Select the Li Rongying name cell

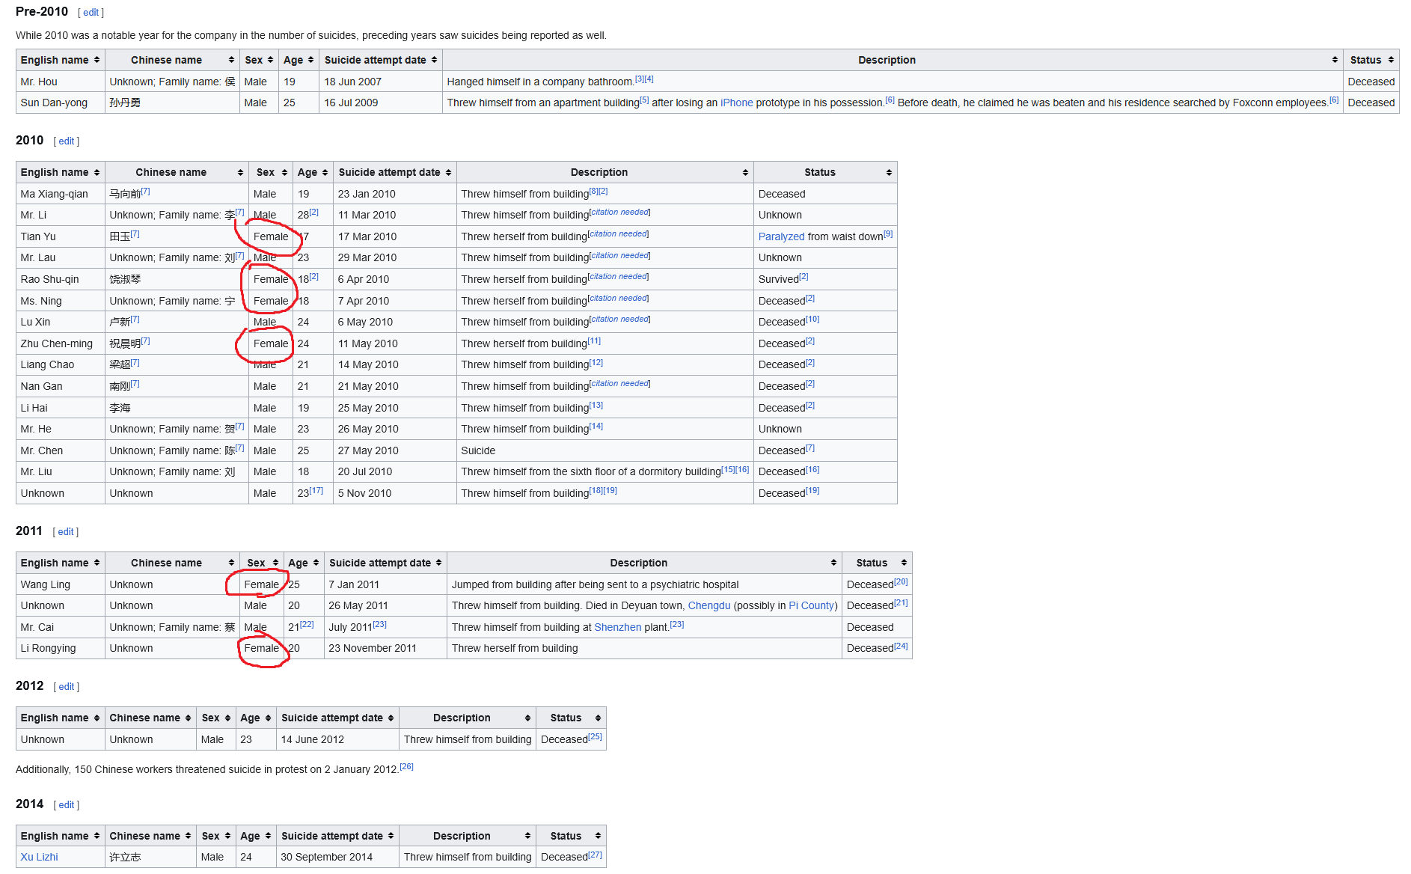coord(61,648)
